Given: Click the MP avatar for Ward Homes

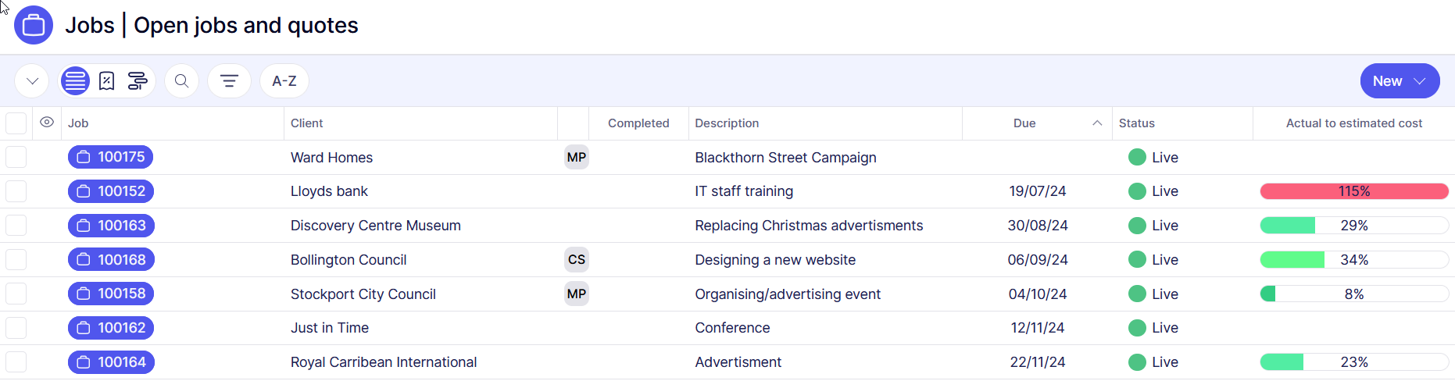Looking at the screenshot, I should [577, 157].
